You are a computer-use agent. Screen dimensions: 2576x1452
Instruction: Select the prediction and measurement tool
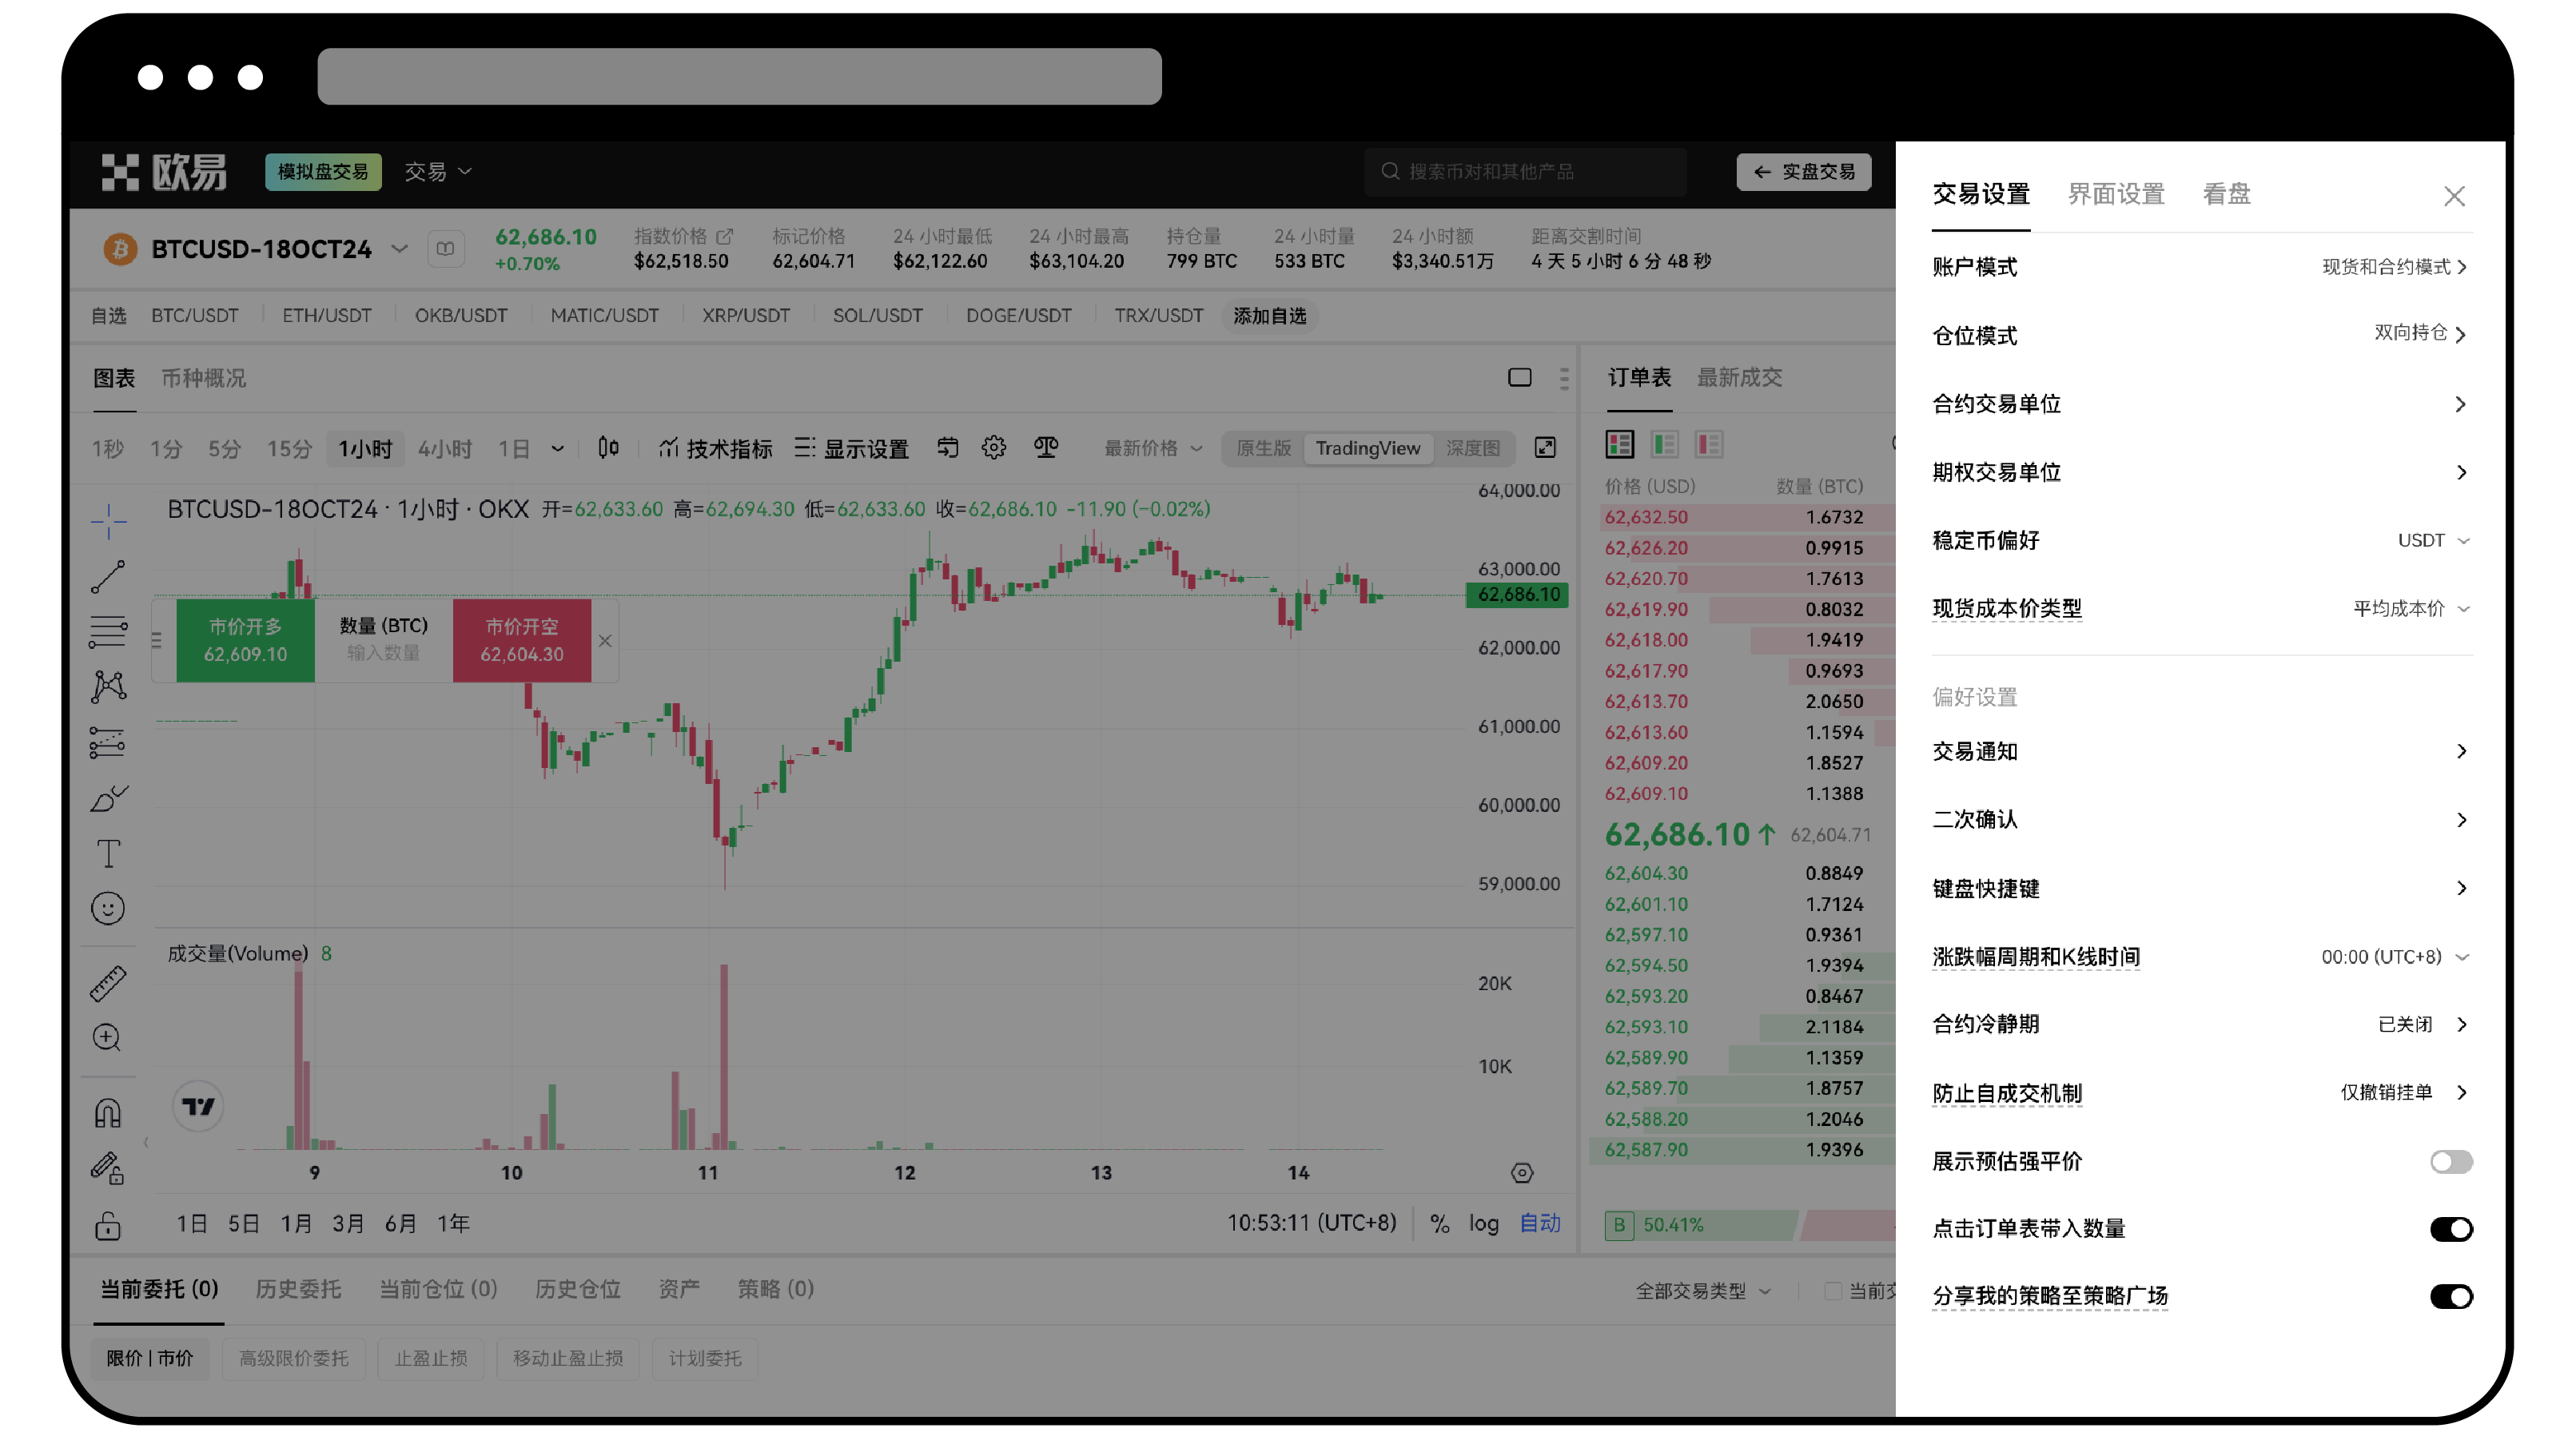108,742
